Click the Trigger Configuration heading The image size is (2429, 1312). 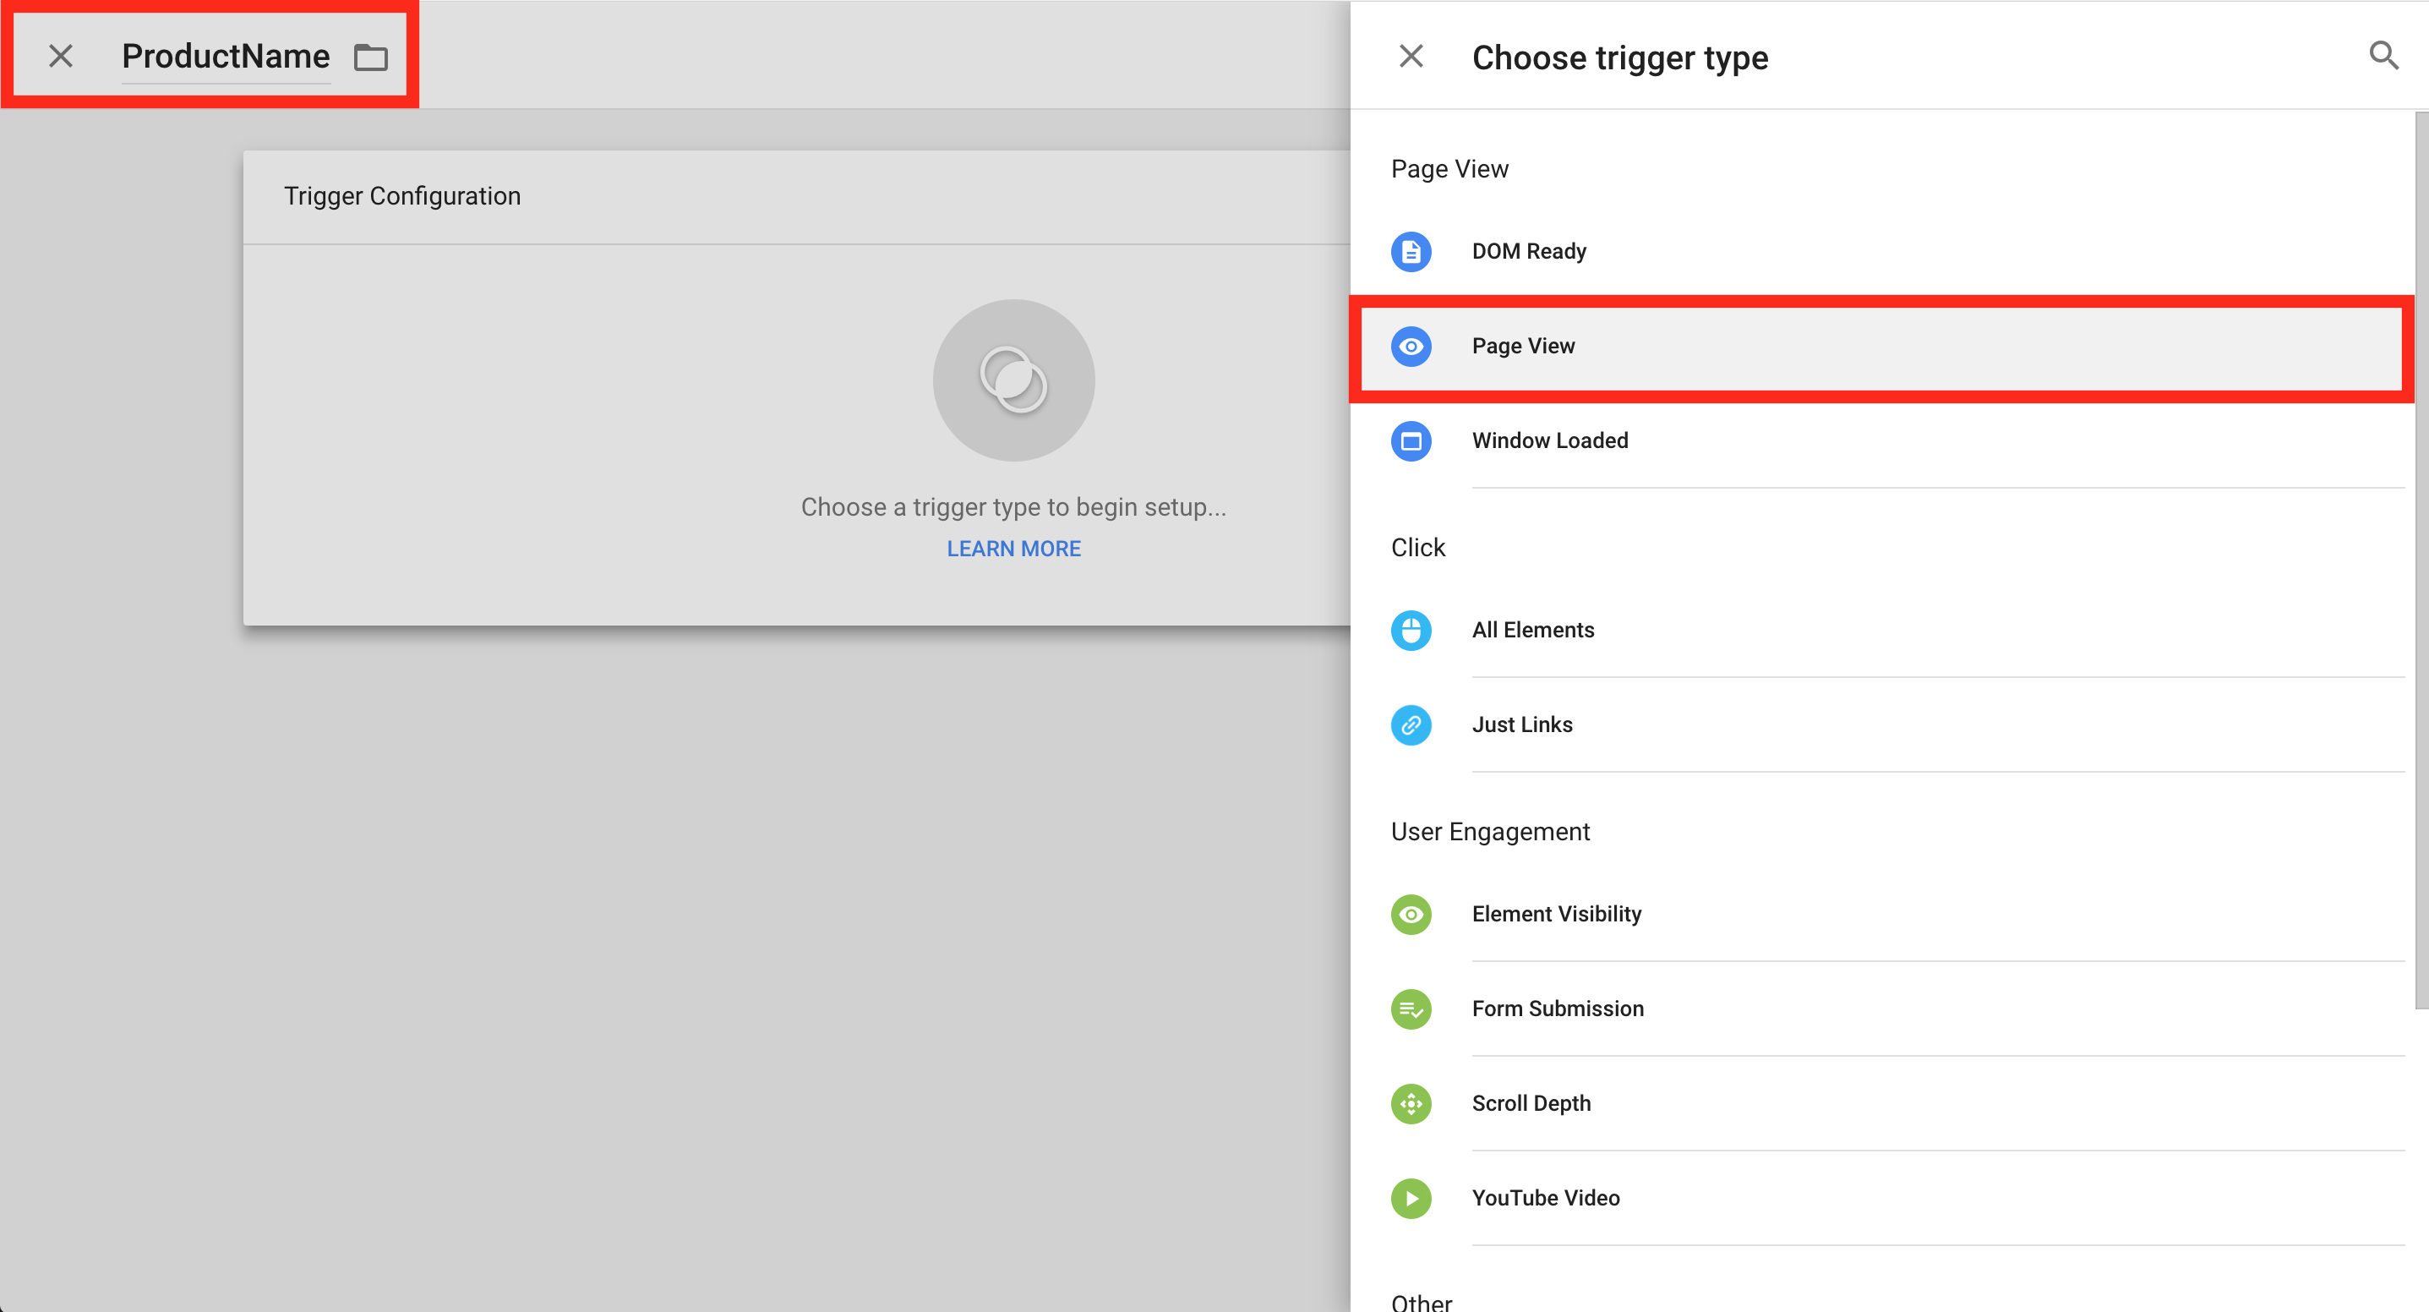(402, 196)
